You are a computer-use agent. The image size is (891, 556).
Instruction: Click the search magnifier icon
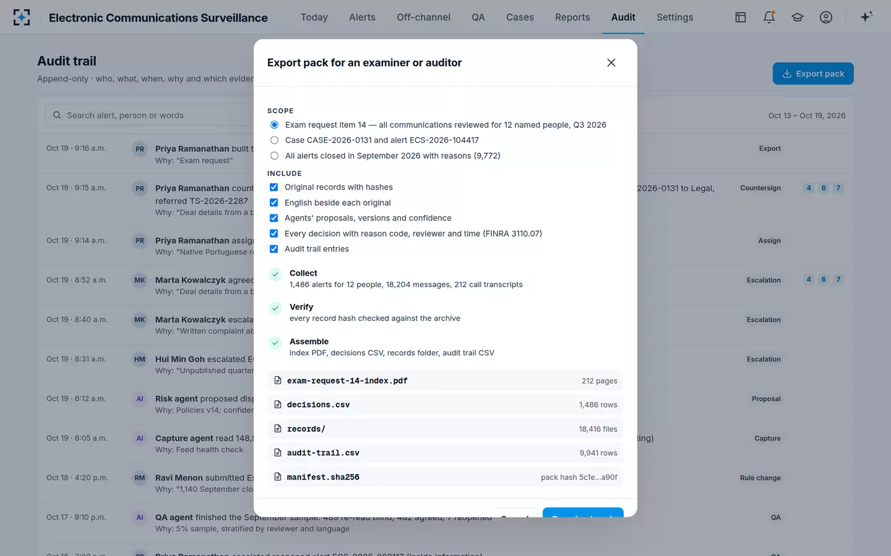57,115
